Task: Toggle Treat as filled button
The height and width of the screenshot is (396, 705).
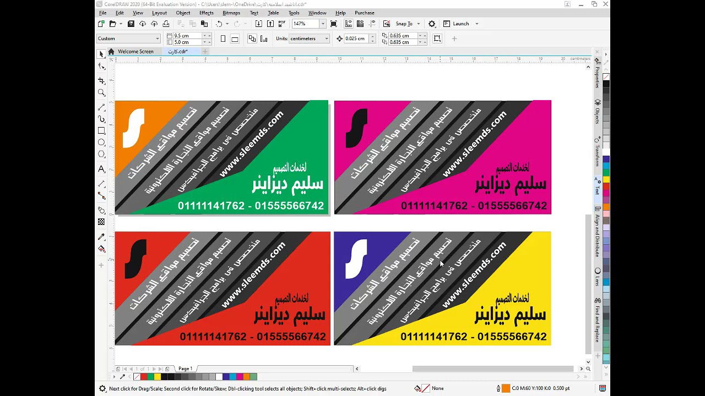Action: pyautogui.click(x=437, y=38)
